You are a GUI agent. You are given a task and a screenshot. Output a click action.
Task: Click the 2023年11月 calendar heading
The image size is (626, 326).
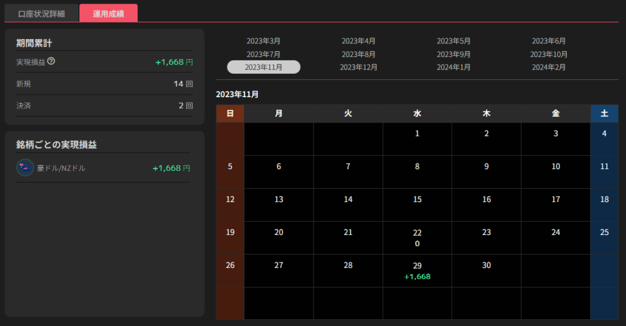[237, 95]
